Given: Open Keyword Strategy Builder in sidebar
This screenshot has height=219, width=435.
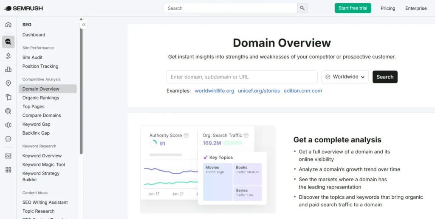Looking at the screenshot, I should (41, 176).
